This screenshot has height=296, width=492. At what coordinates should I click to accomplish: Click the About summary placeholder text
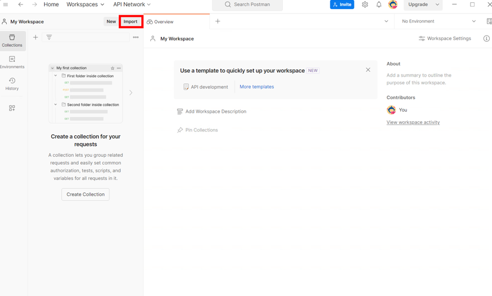[x=419, y=79]
